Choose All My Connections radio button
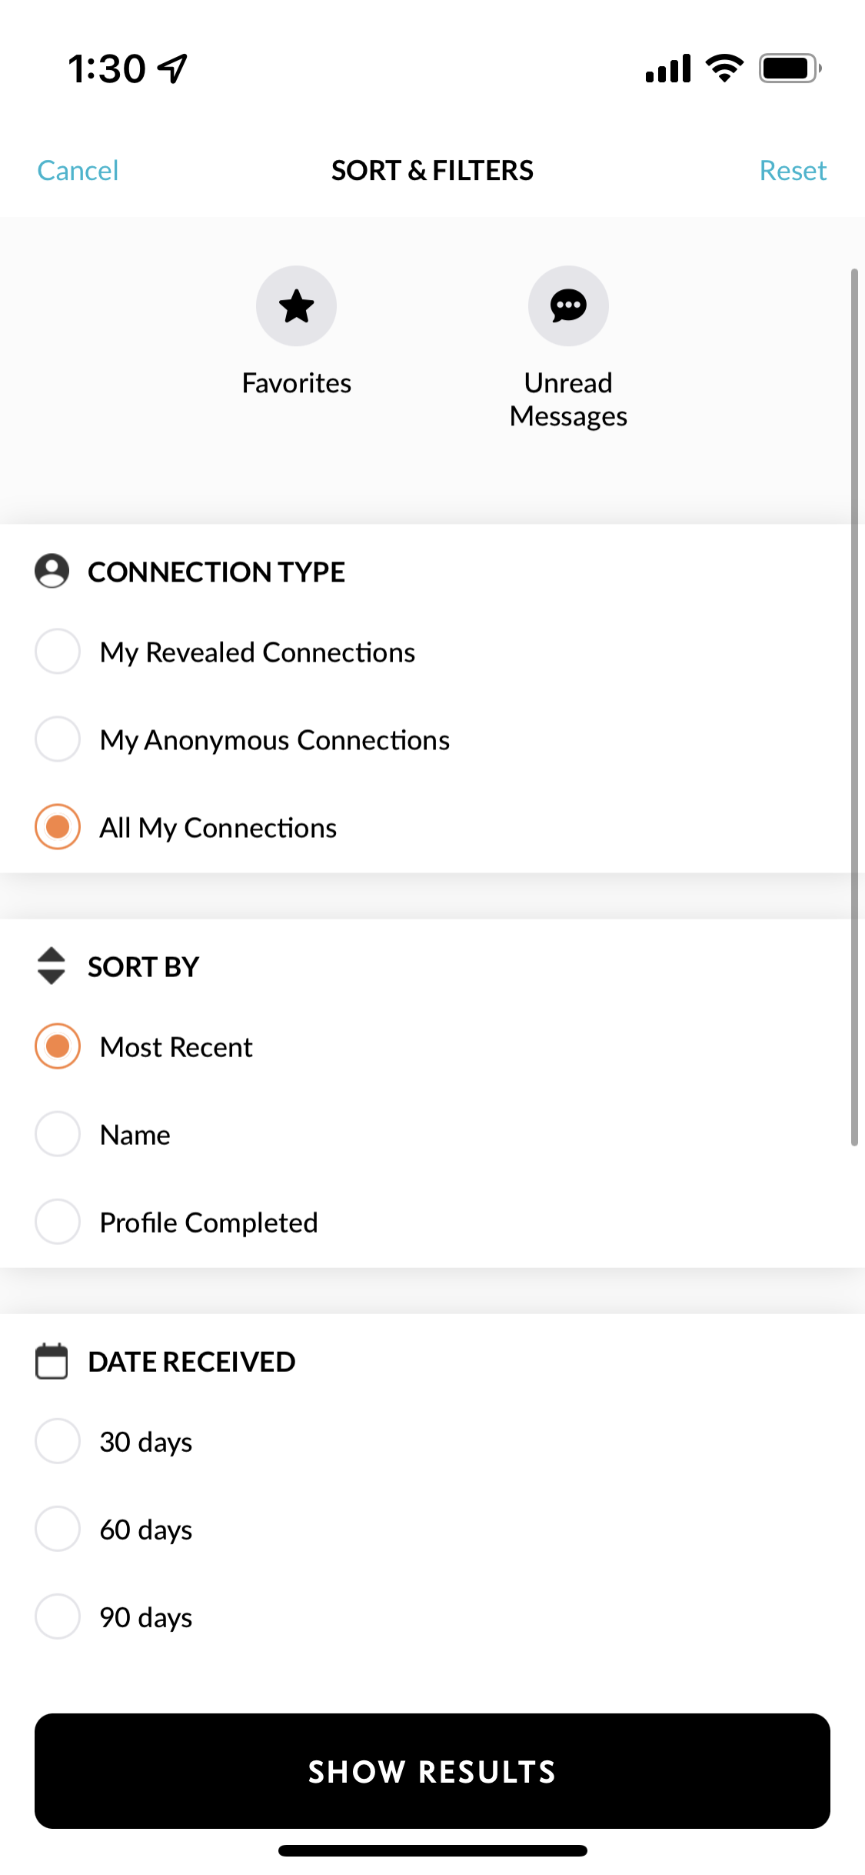This screenshot has height=1875, width=865. coord(58,827)
